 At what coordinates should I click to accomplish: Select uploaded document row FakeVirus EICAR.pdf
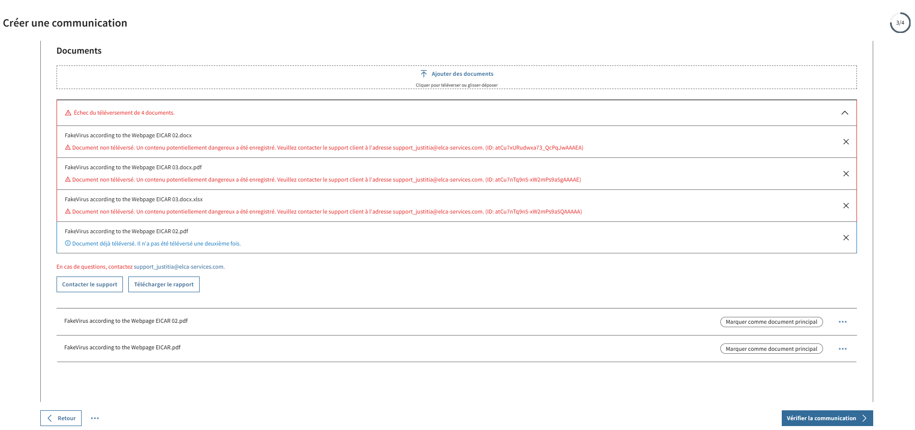point(456,348)
